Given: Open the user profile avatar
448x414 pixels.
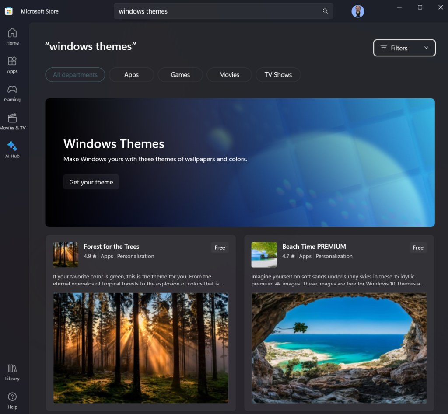Looking at the screenshot, I should pos(358,11).
